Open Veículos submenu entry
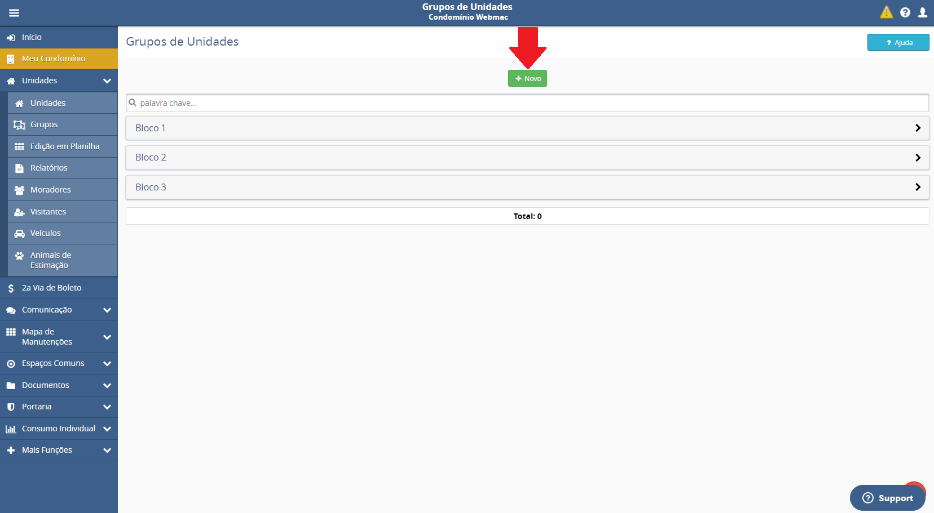Viewport: 934px width, 513px height. click(63, 233)
